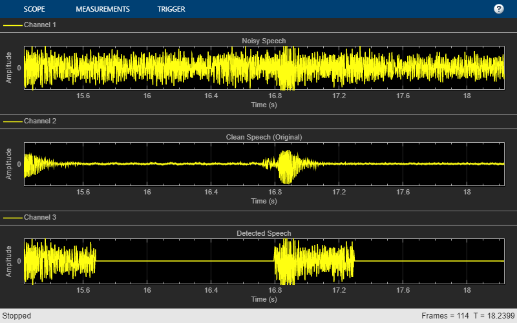Click Channel 3 yellow line swatch

click(x=13, y=218)
